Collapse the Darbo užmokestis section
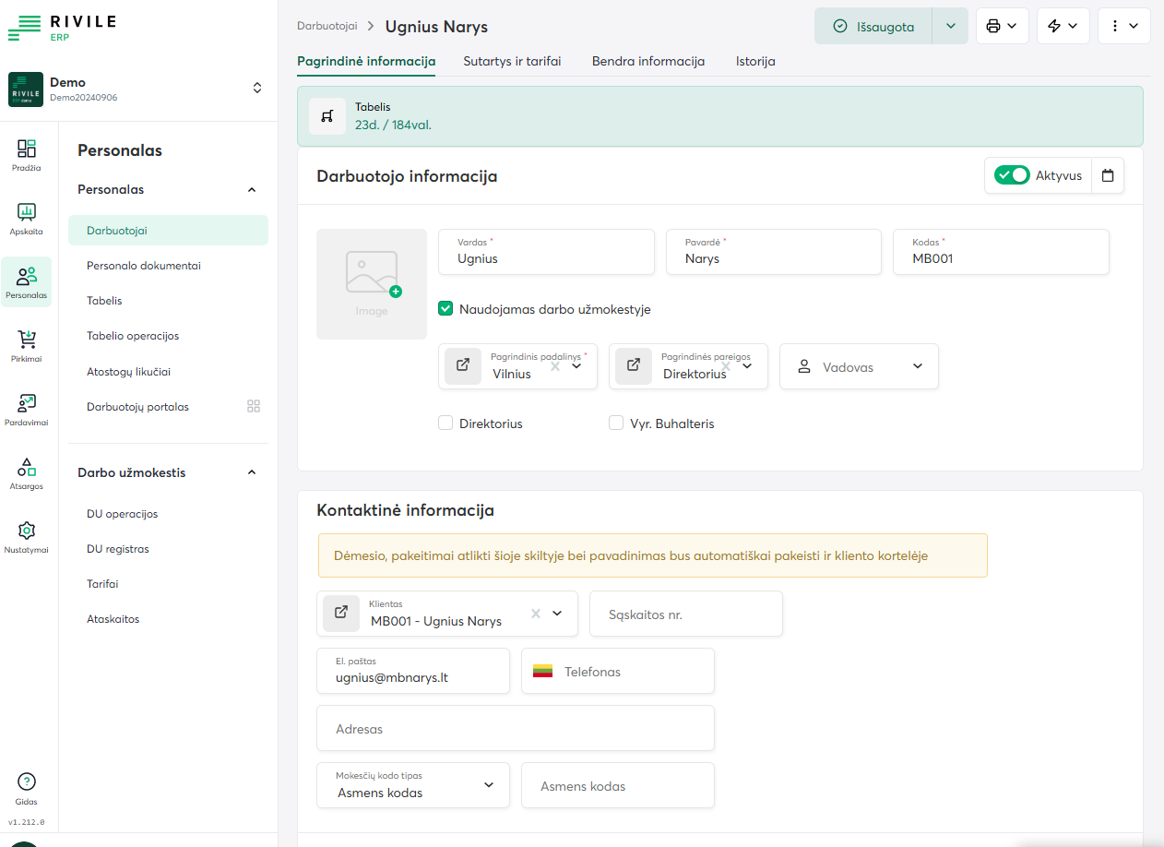This screenshot has width=1164, height=847. [x=252, y=472]
